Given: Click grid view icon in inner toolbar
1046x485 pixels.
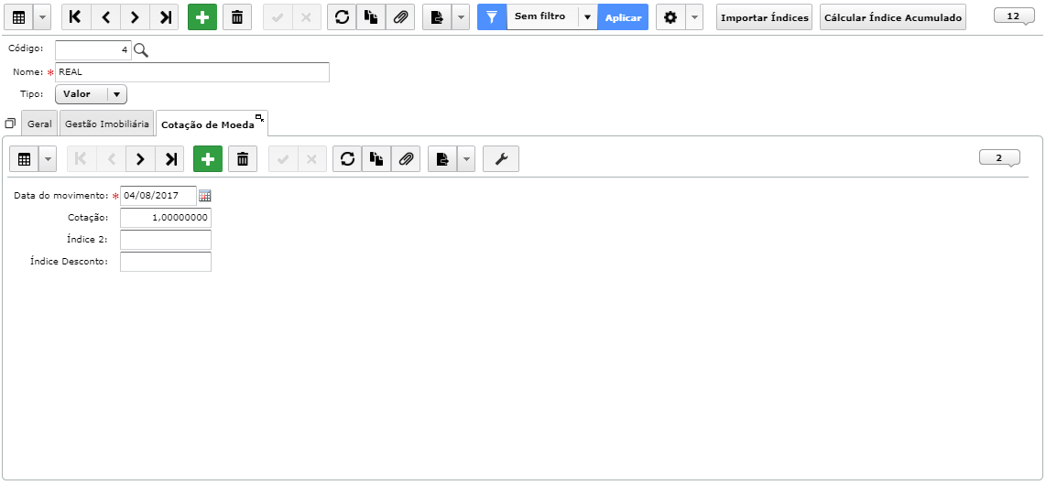Looking at the screenshot, I should coord(25,158).
